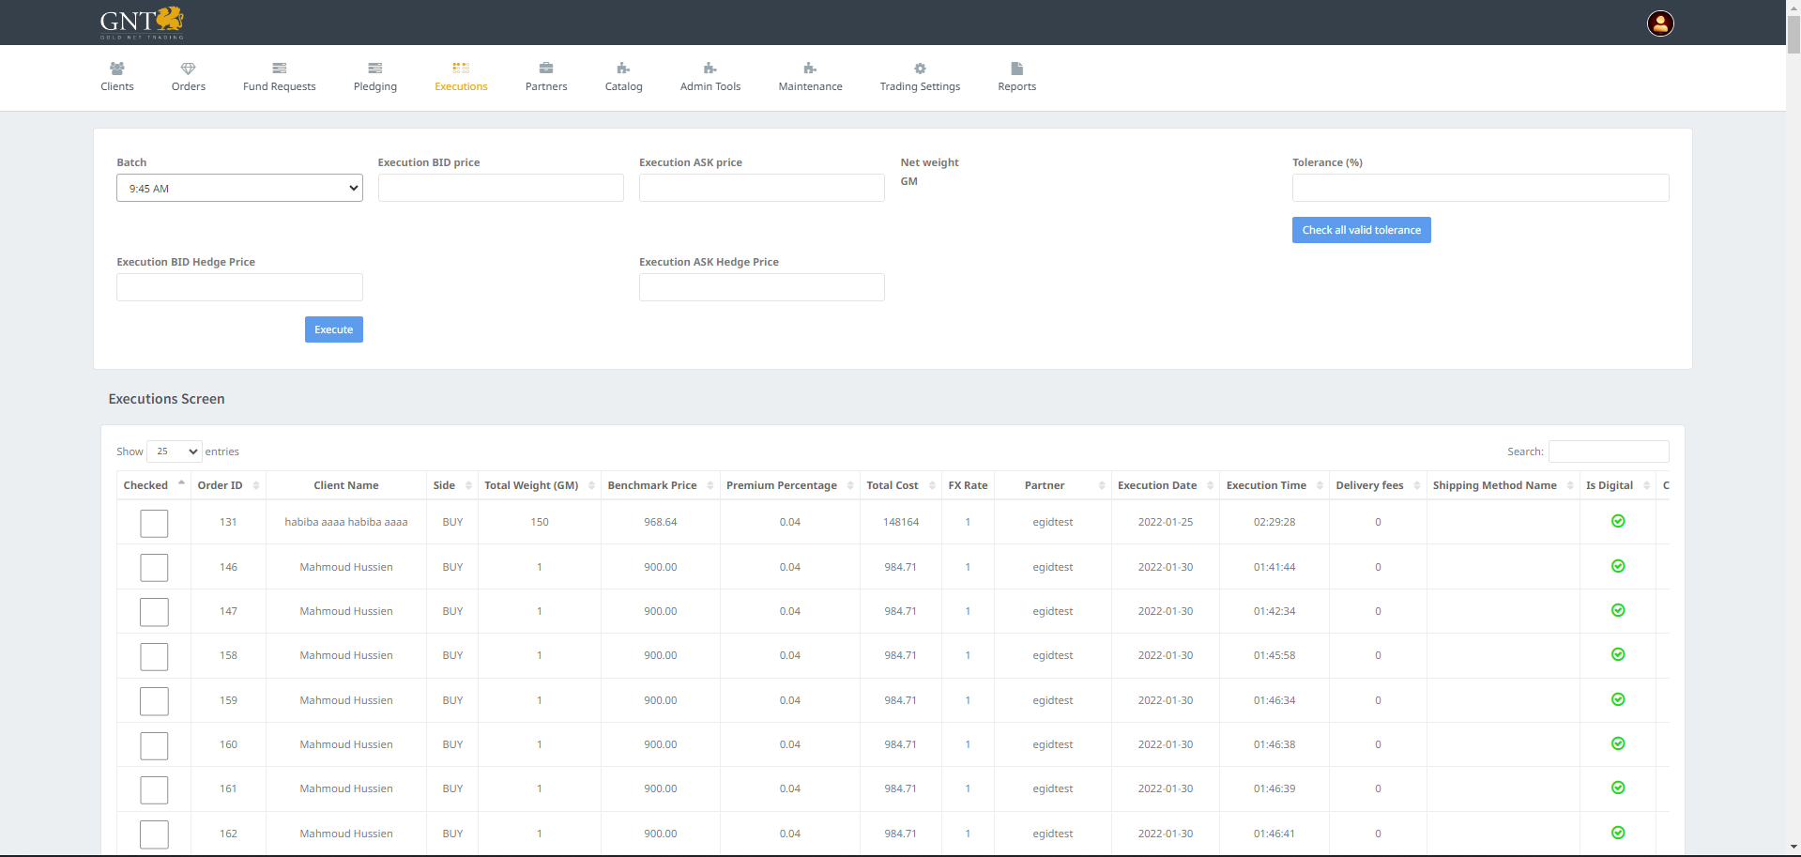Check the checkbox for order 131

(x=154, y=523)
